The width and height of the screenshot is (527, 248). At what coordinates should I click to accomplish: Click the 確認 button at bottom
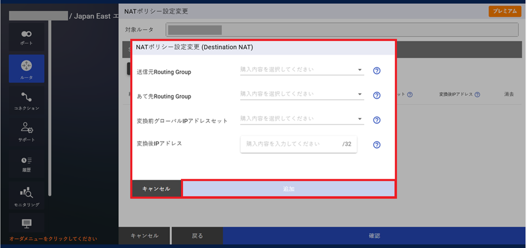[374, 236]
